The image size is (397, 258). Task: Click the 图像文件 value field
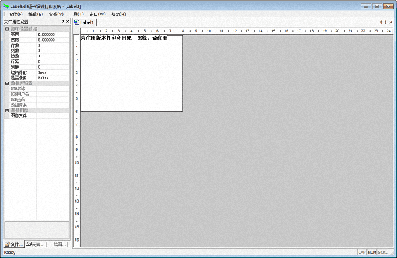53,116
